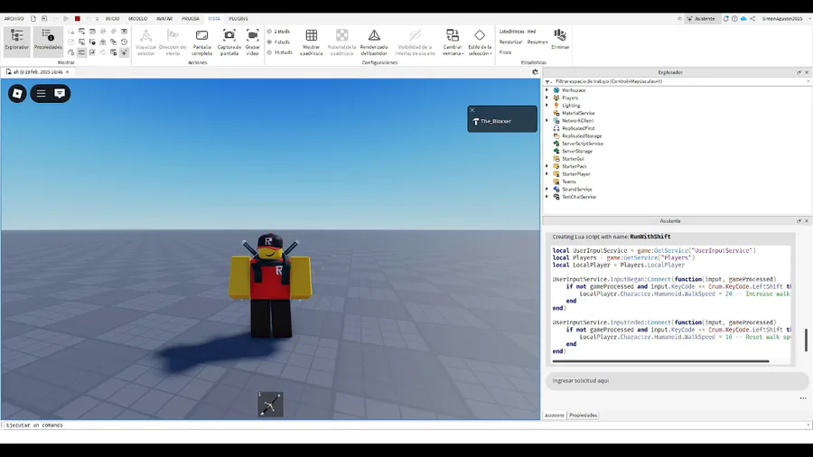
Task: Focus the Ingresar solicitud aquí field
Action: [x=677, y=381]
